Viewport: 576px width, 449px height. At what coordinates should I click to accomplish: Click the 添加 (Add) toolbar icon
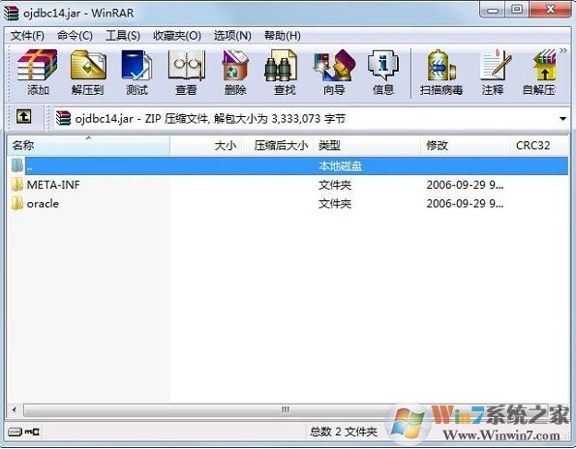[x=38, y=72]
